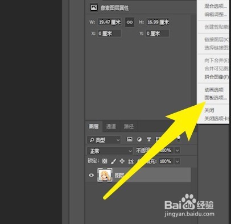The image size is (231, 224).
Task: Open 面板选项... from the panel menu
Action: 215,98
